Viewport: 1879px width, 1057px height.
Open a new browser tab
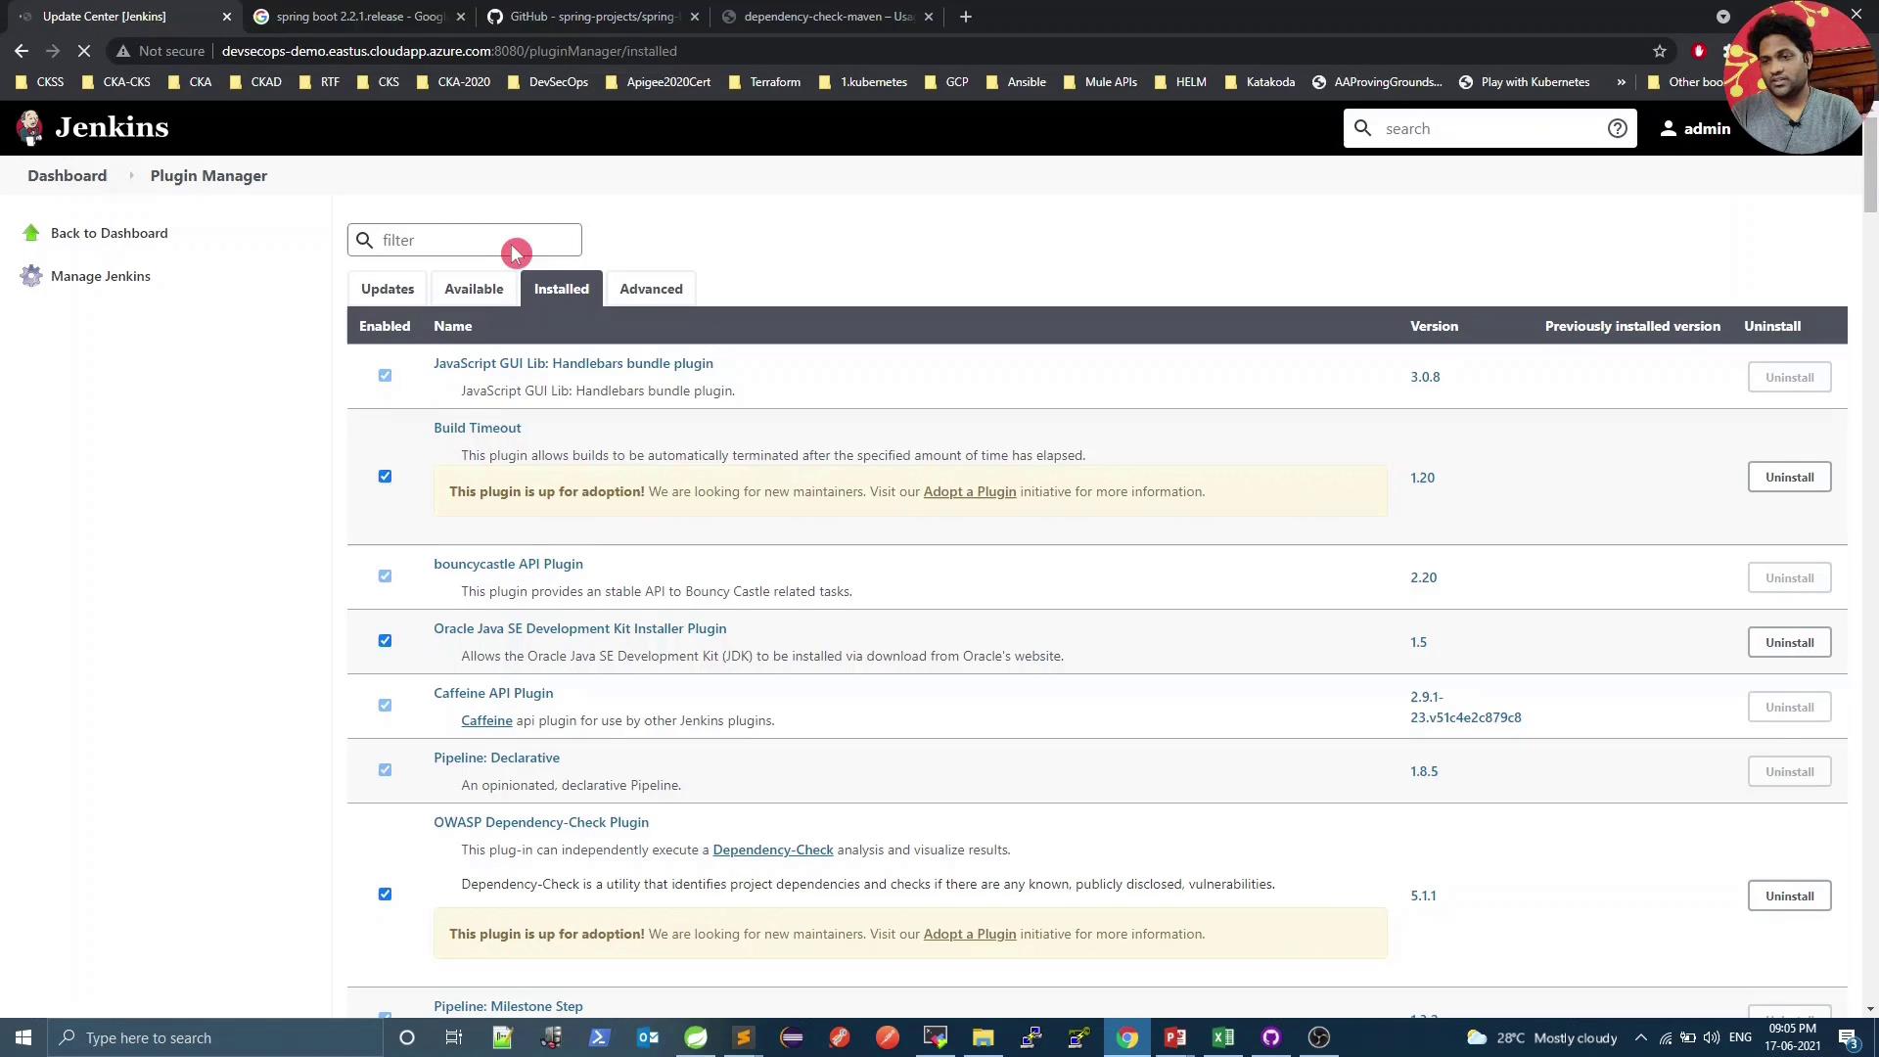coord(965,17)
